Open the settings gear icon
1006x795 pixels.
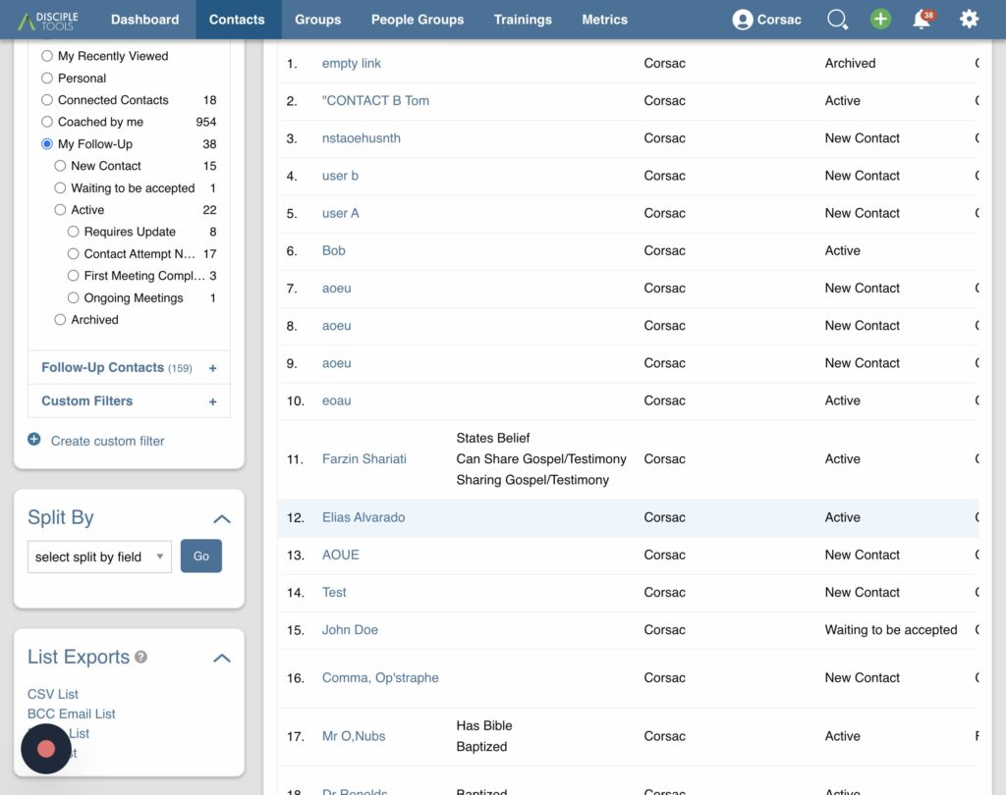pos(969,20)
